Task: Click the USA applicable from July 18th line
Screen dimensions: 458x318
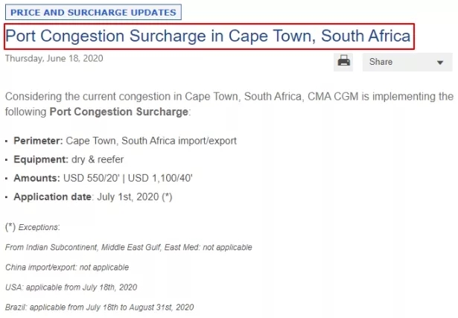Action: click(71, 287)
